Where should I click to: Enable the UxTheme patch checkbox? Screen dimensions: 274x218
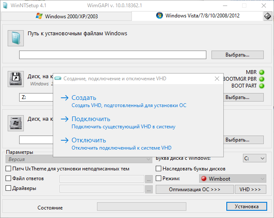pos(8,169)
